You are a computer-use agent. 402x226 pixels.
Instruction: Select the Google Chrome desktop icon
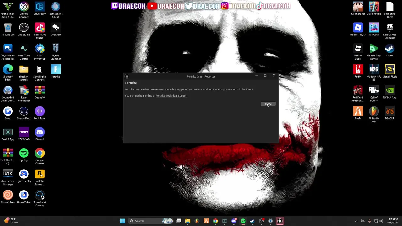click(40, 157)
